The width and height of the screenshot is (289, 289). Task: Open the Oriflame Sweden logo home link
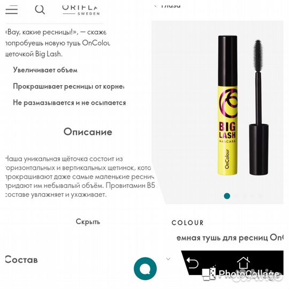pos(81,10)
